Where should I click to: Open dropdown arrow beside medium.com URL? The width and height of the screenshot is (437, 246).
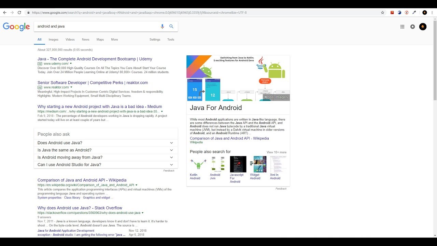[162, 111]
